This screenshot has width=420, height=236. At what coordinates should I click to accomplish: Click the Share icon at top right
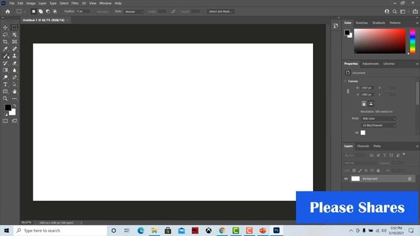(415, 12)
